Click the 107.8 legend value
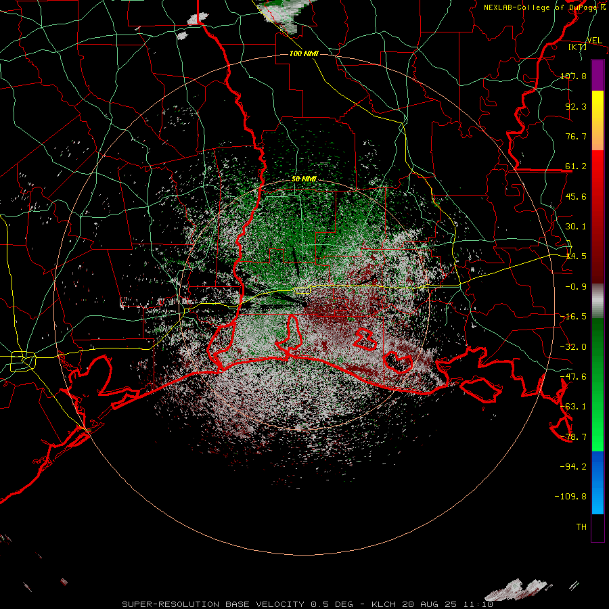This screenshot has width=609, height=609. pos(573,76)
